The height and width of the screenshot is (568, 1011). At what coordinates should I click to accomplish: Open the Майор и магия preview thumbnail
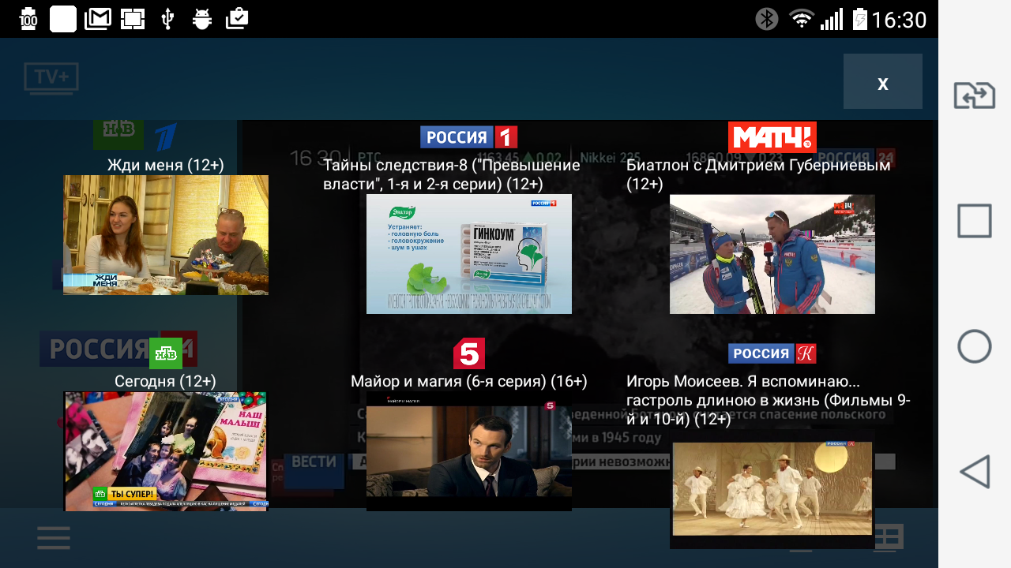469,451
